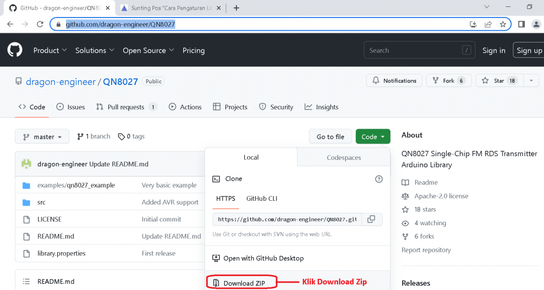Click the Pricing link
Viewport: 544px width, 290px height.
[x=193, y=50]
